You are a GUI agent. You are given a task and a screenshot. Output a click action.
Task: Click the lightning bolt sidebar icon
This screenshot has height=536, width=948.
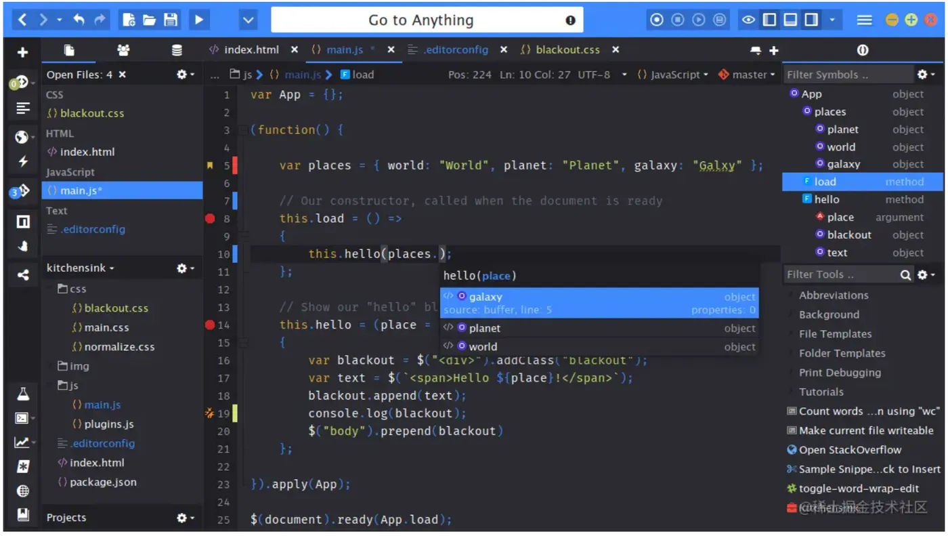click(x=23, y=161)
